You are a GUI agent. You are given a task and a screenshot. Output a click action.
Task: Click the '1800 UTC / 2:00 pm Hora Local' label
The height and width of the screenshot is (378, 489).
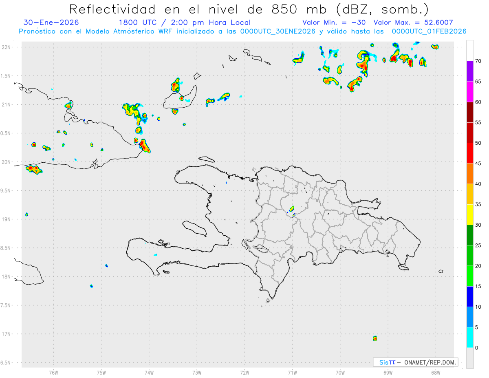(x=185, y=22)
